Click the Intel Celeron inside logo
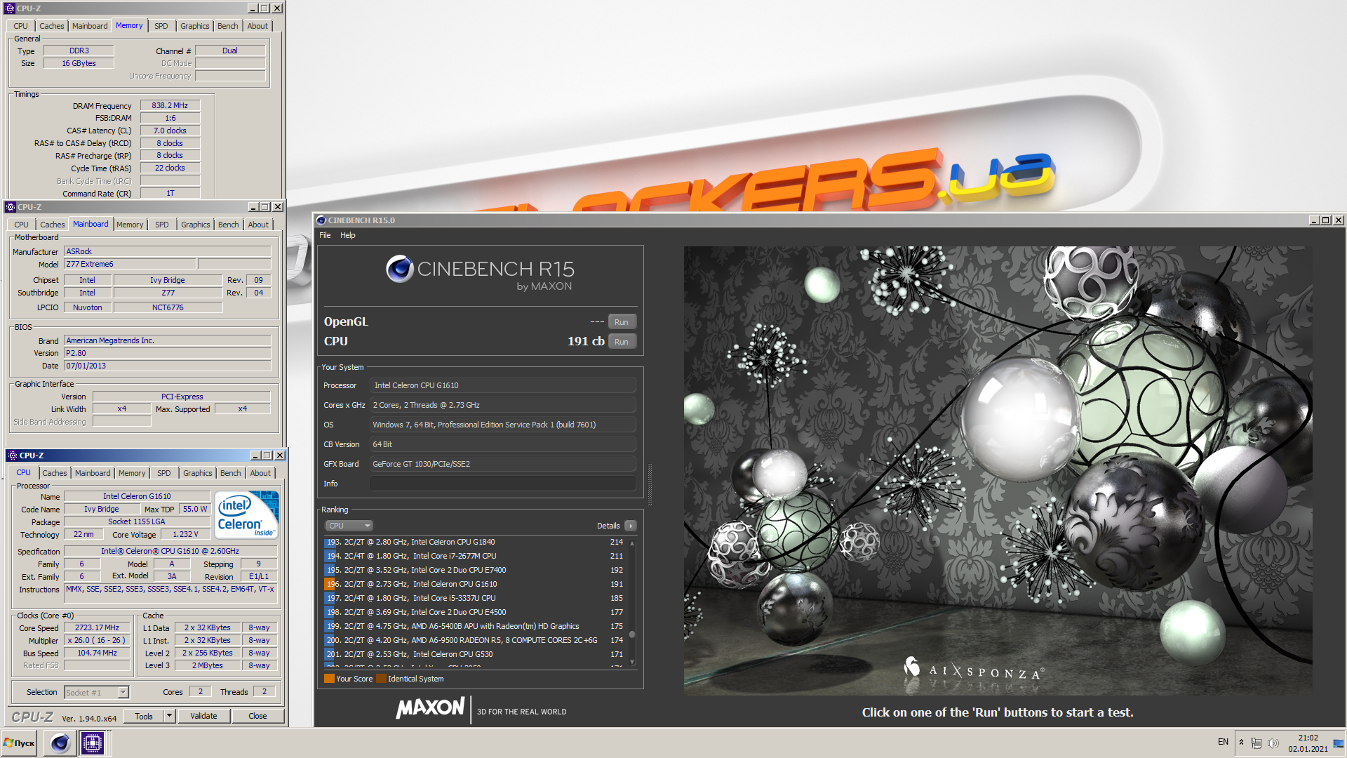Image resolution: width=1347 pixels, height=758 pixels. [247, 514]
